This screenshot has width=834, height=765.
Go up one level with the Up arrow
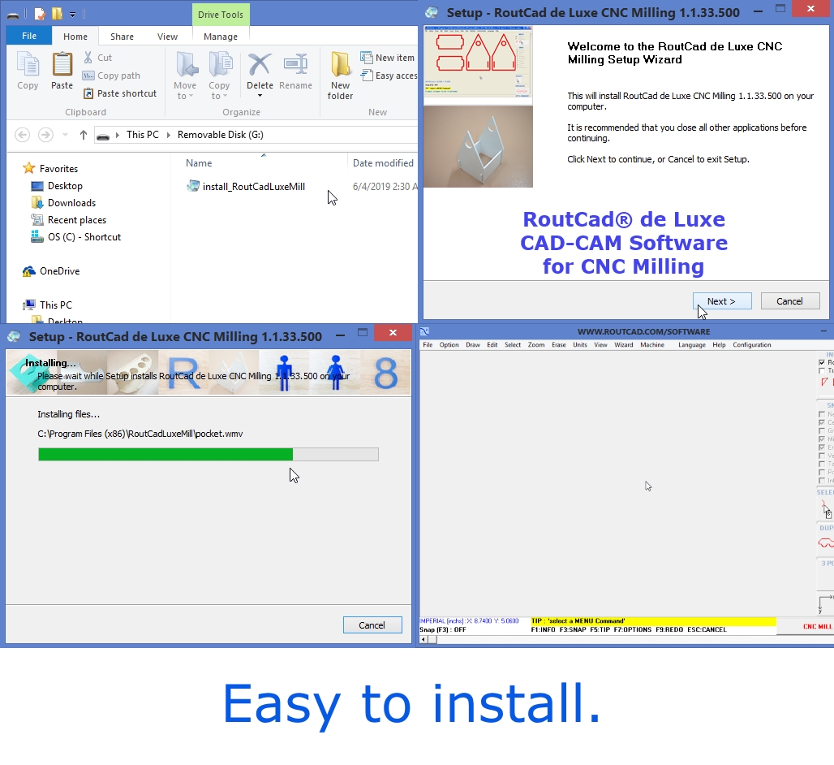(x=84, y=135)
